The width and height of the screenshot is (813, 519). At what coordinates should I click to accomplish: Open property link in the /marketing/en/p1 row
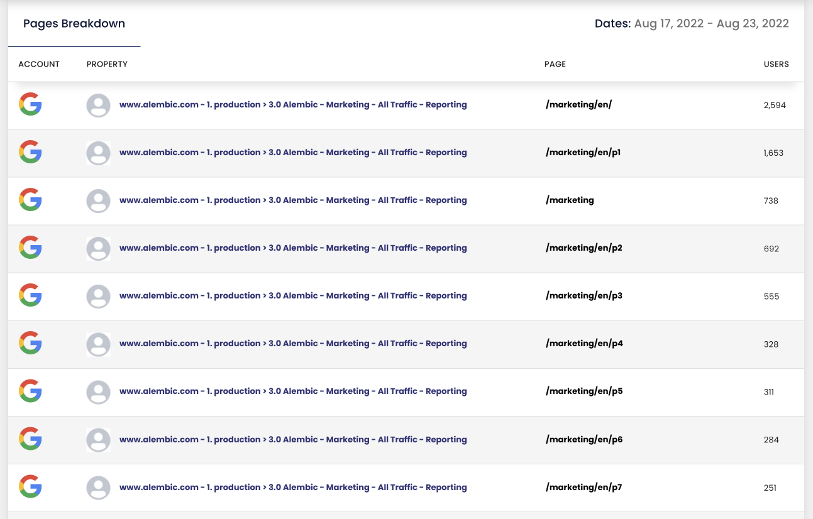tap(293, 153)
